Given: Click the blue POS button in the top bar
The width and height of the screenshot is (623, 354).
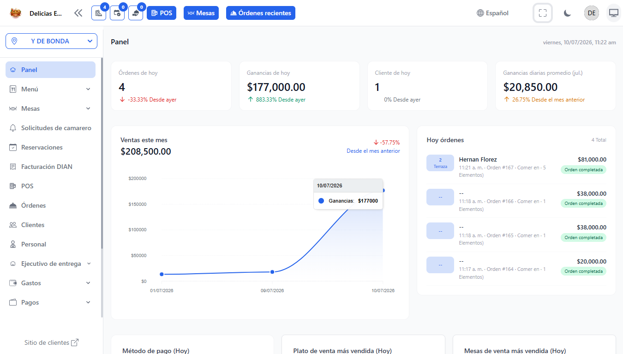Looking at the screenshot, I should pyautogui.click(x=162, y=13).
